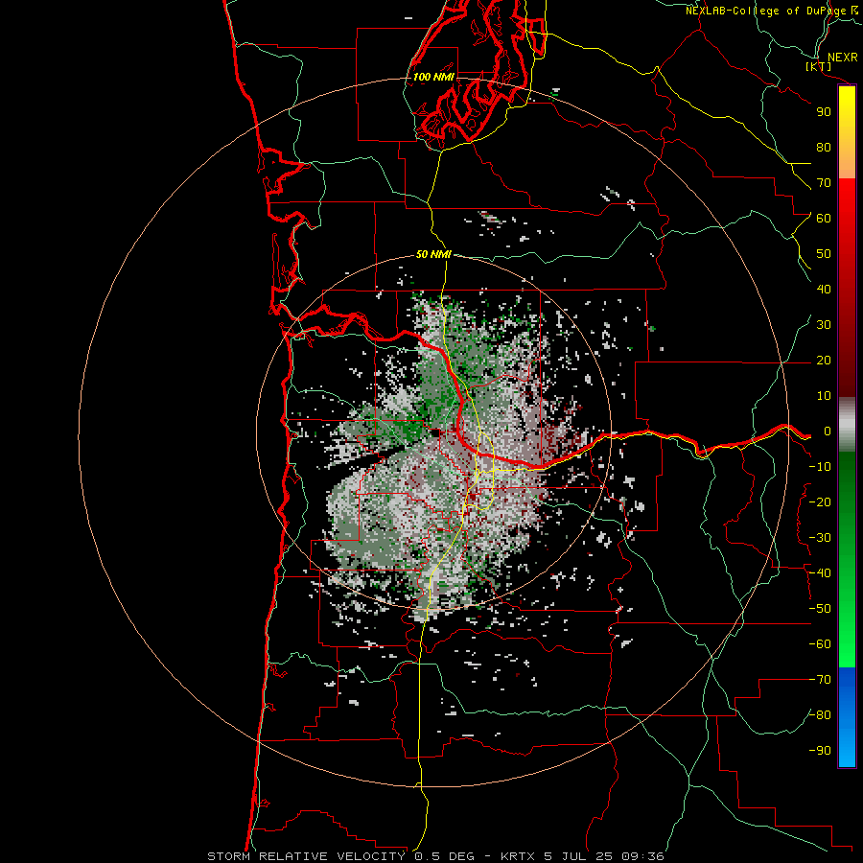The image size is (863, 863).
Task: Select the 50 knot scale label
Action: pyautogui.click(x=824, y=254)
